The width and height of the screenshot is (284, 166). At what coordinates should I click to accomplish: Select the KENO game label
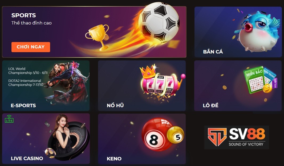[114, 159]
